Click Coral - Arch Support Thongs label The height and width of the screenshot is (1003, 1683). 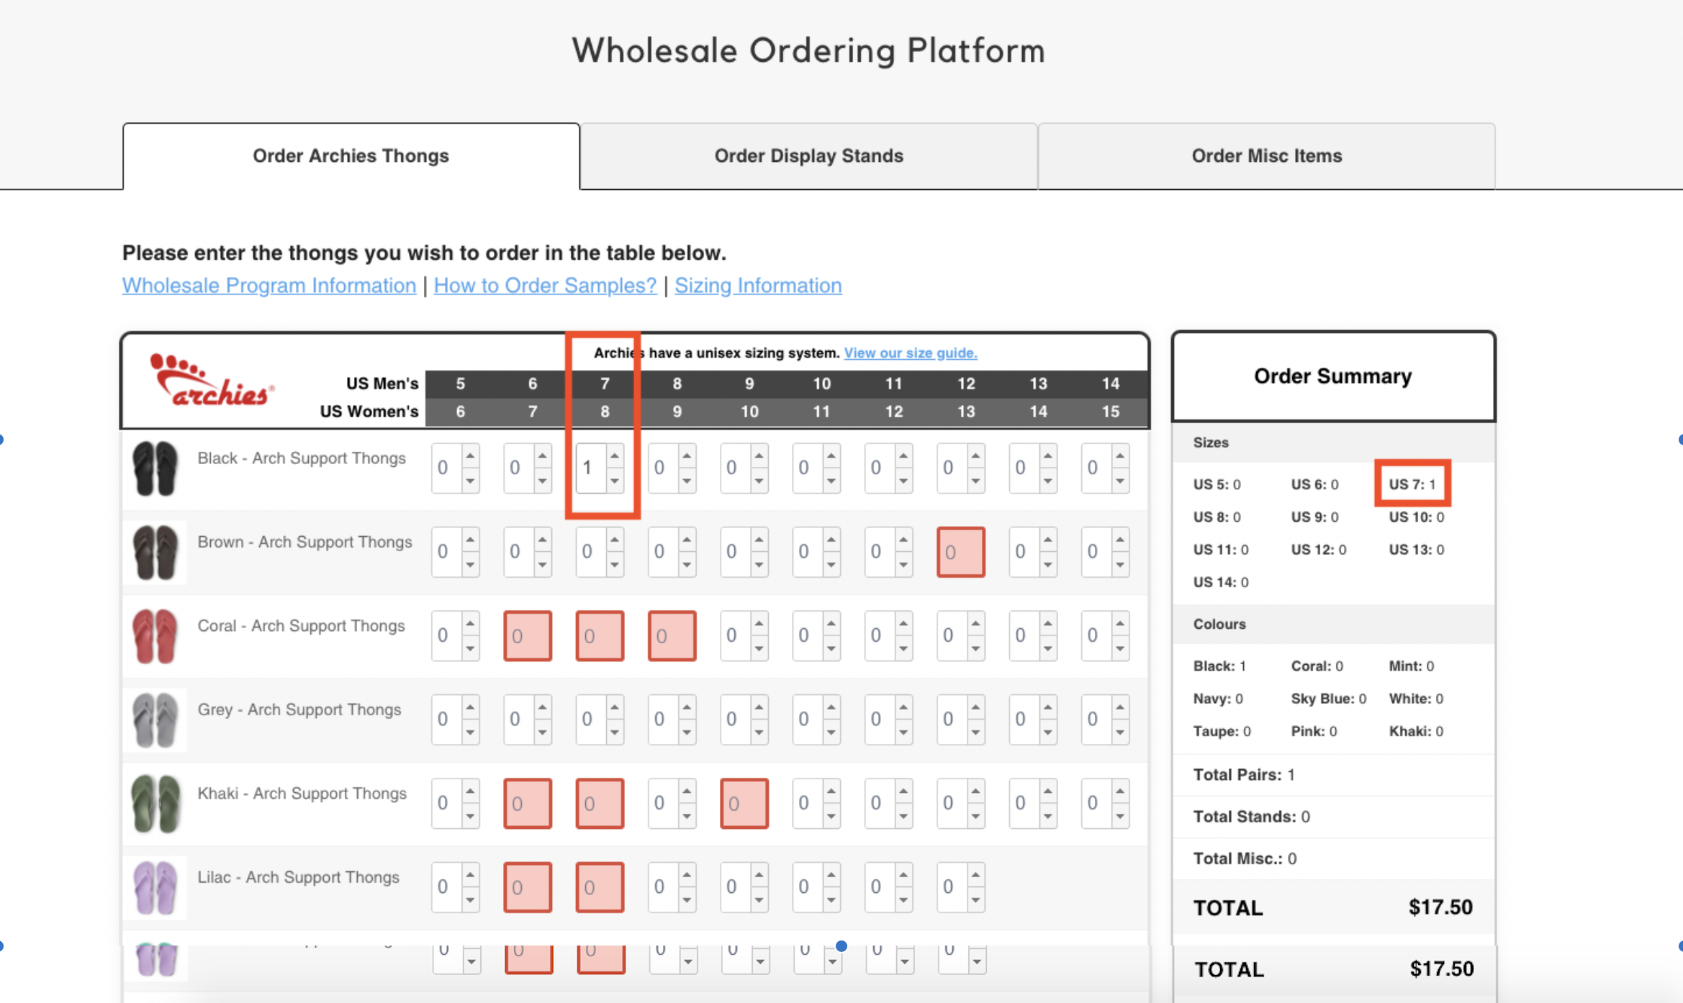click(302, 626)
